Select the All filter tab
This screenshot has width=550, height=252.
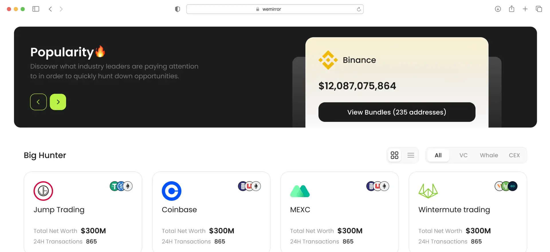coord(438,155)
